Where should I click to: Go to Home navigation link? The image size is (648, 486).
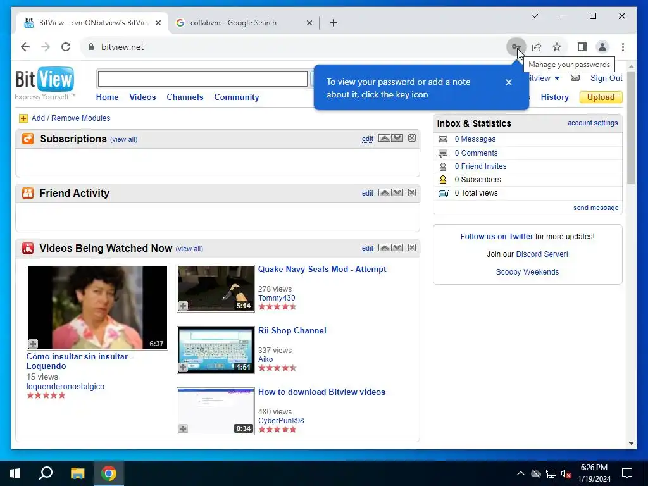[x=107, y=97]
